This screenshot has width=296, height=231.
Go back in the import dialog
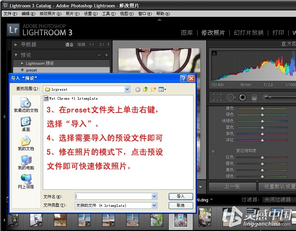tap(138, 89)
